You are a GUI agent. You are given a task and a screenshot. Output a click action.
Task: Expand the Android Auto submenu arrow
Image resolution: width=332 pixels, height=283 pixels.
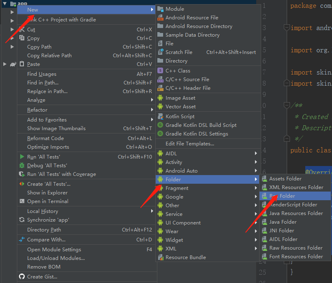point(256,171)
